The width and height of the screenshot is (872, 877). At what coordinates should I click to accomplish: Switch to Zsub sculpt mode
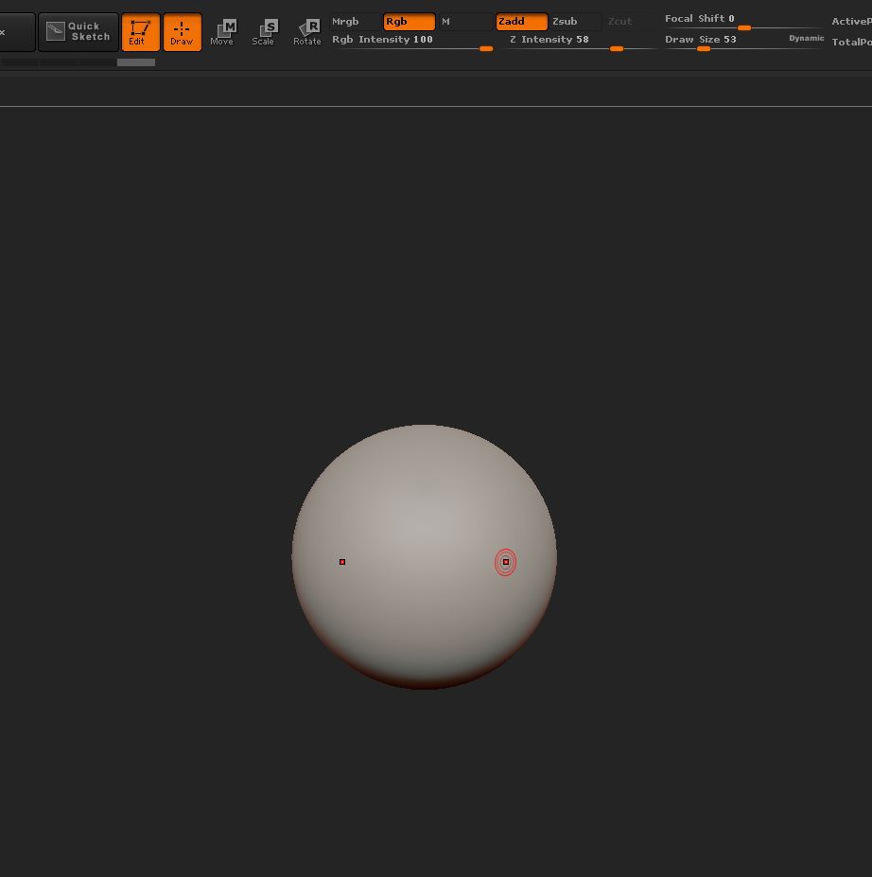click(x=575, y=21)
